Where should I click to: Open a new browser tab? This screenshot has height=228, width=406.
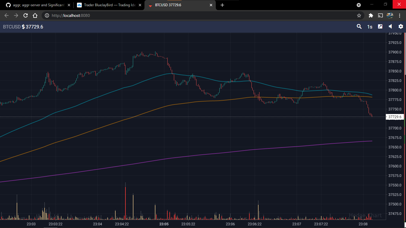point(222,5)
